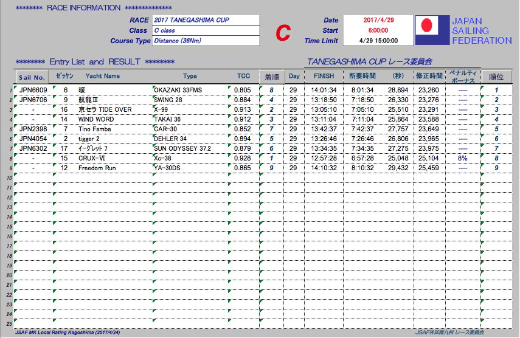Click JSAF MK Local Rating Kagoshima footer
520x338 pixels.
coord(68,333)
